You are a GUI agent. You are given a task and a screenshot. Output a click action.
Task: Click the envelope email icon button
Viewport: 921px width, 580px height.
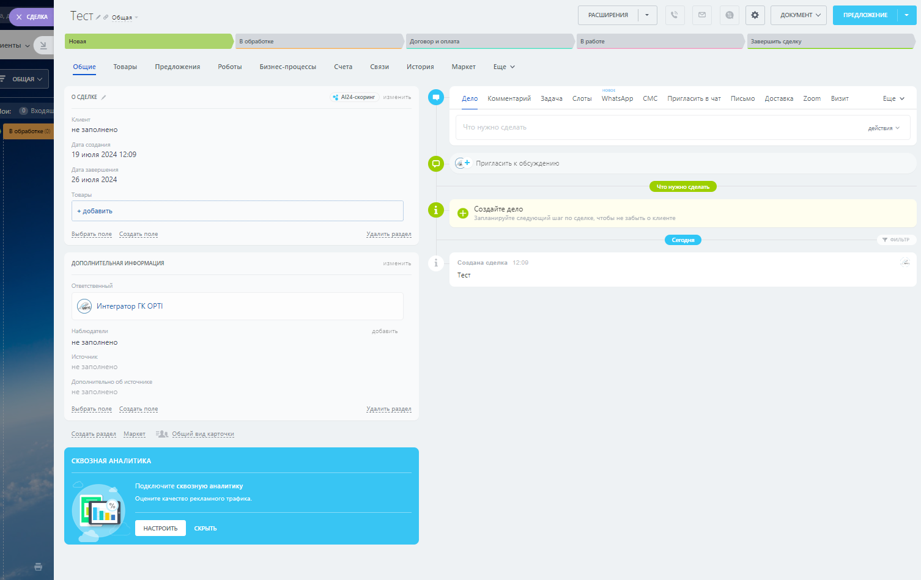click(x=702, y=15)
